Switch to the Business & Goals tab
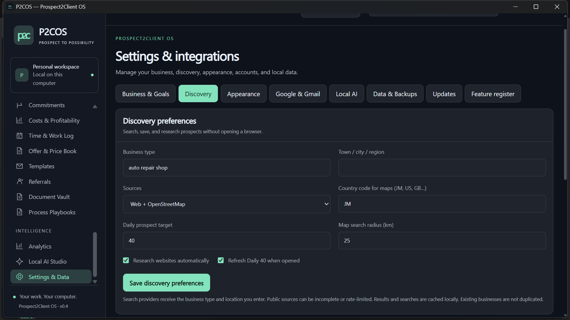 click(x=146, y=94)
